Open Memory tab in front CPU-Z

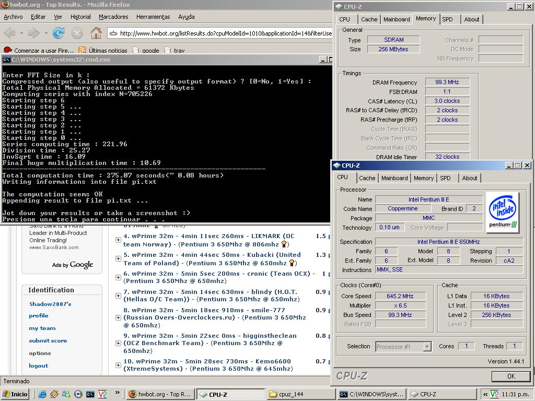point(424,178)
